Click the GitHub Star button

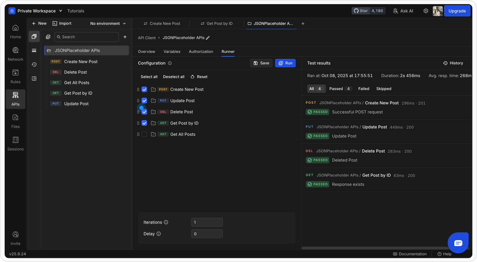pyautogui.click(x=360, y=11)
